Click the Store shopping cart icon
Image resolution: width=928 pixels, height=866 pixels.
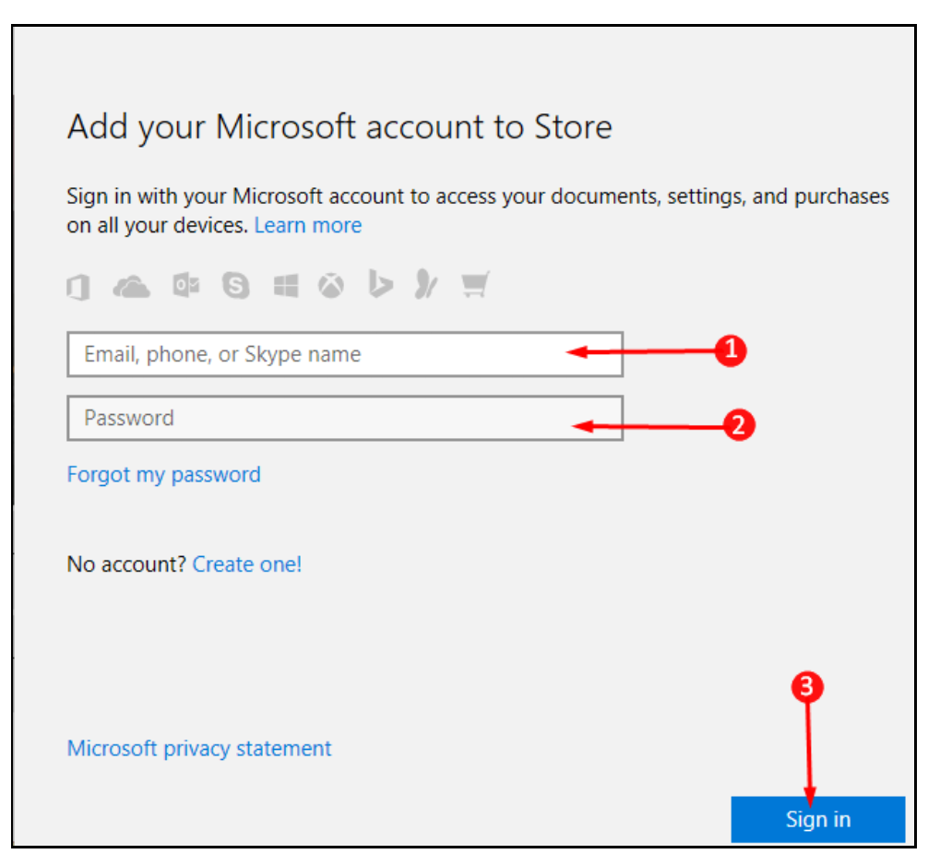pyautogui.click(x=475, y=285)
